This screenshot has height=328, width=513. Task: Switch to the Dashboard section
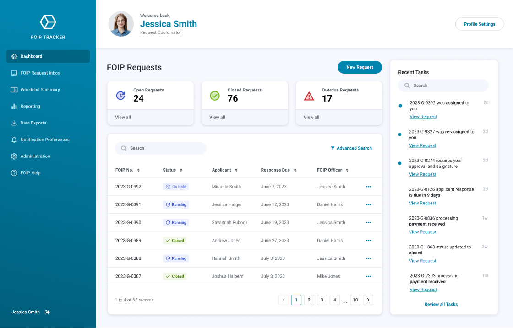(x=31, y=56)
